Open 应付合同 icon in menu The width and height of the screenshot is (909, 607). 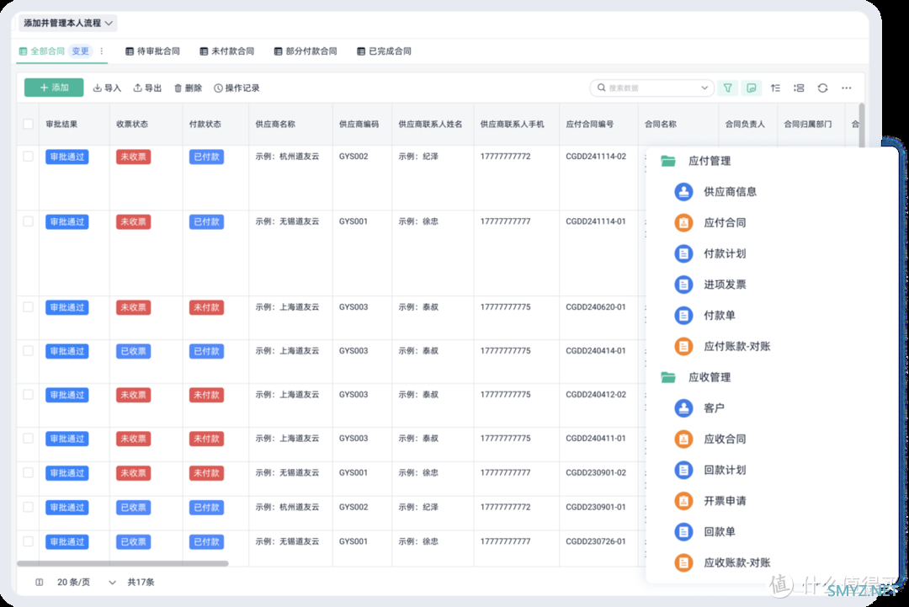pyautogui.click(x=683, y=222)
